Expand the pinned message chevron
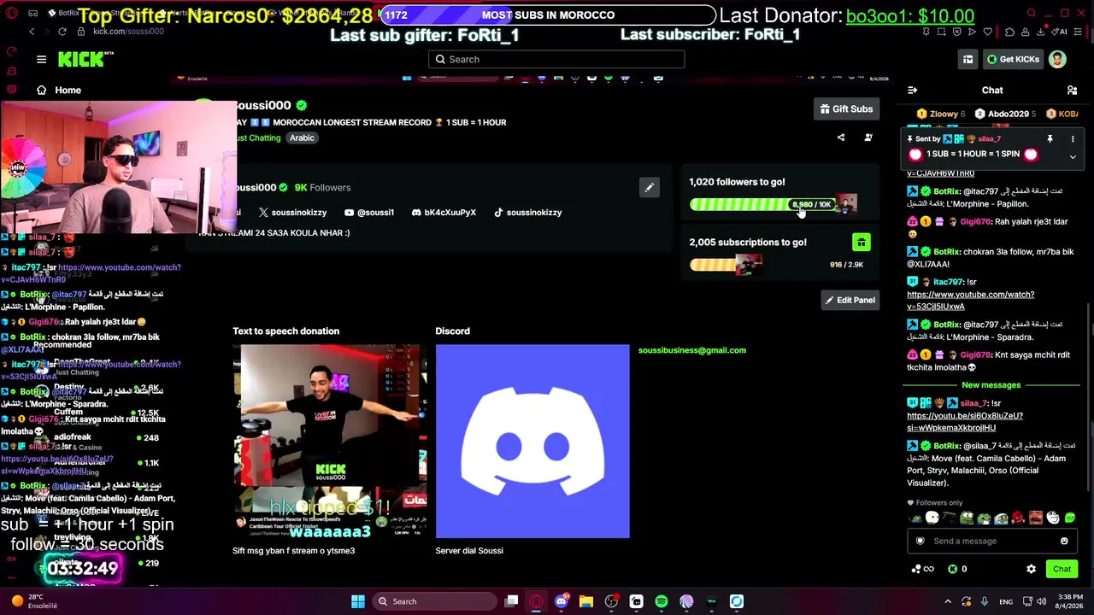This screenshot has width=1094, height=615. [x=1073, y=157]
